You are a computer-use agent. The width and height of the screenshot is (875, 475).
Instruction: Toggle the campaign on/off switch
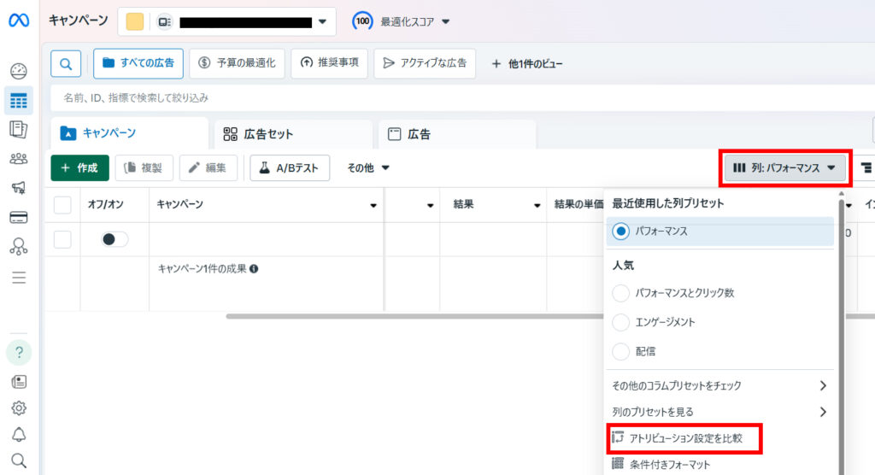115,239
